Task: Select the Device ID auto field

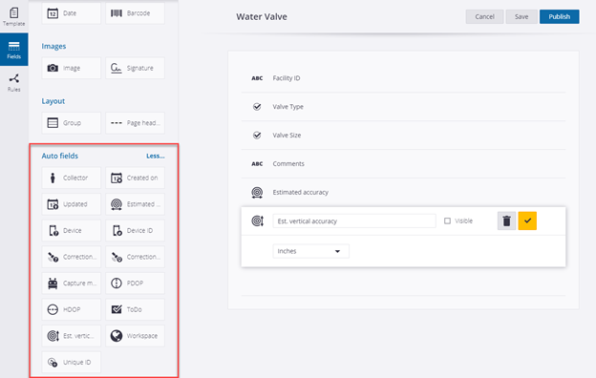Action: pos(135,231)
